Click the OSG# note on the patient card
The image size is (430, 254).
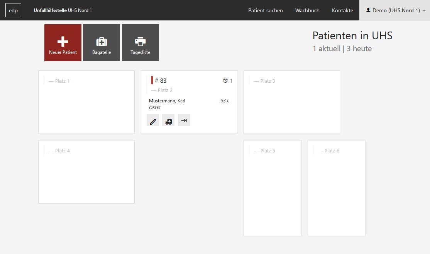point(155,108)
